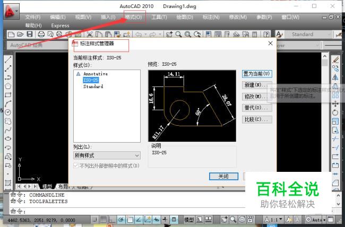This screenshot has height=227, width=345.
Task: Click the Undo arrow icon
Action: (139, 34)
